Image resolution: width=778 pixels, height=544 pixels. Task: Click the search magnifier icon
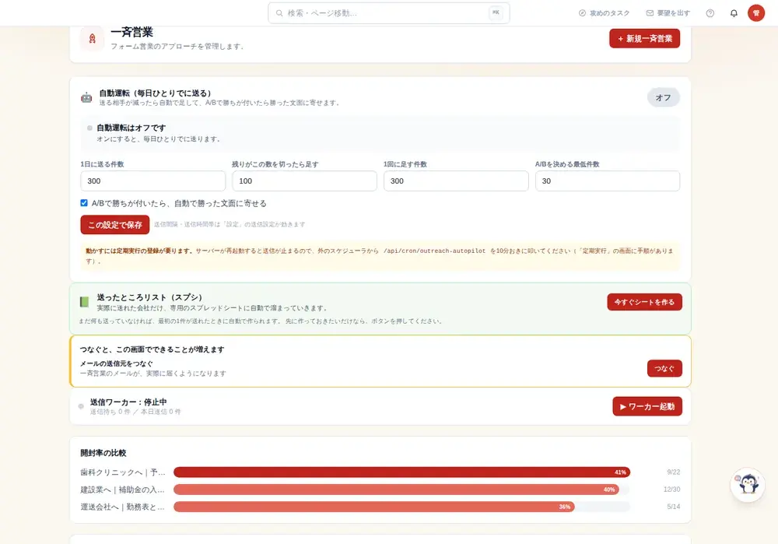pyautogui.click(x=279, y=13)
